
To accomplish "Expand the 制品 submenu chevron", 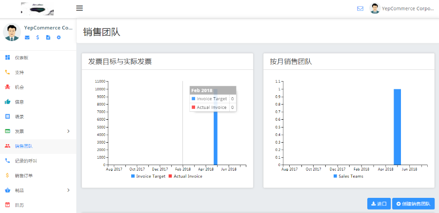I will [x=68, y=191].
